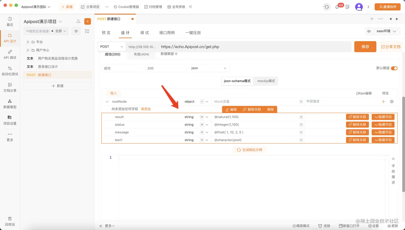Click the orange plus button in project panel
405x230 pixels.
pos(88,21)
